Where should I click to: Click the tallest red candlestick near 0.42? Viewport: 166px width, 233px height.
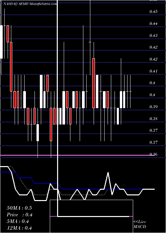[94, 83]
